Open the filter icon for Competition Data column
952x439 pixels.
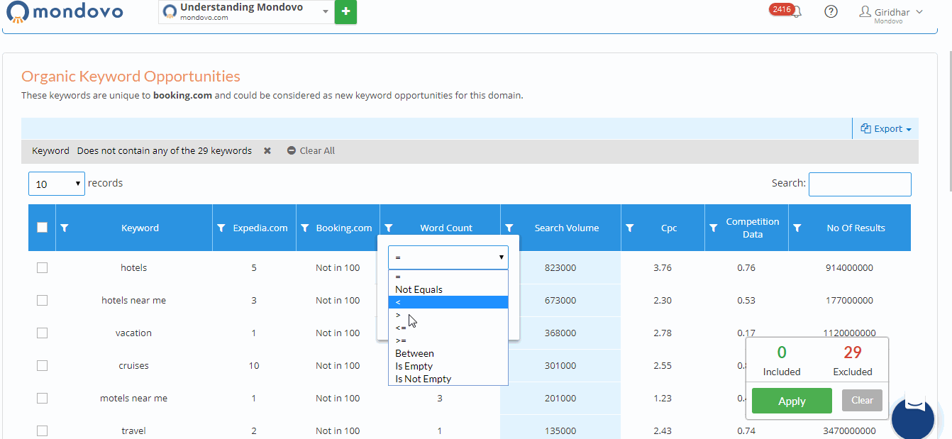point(714,228)
